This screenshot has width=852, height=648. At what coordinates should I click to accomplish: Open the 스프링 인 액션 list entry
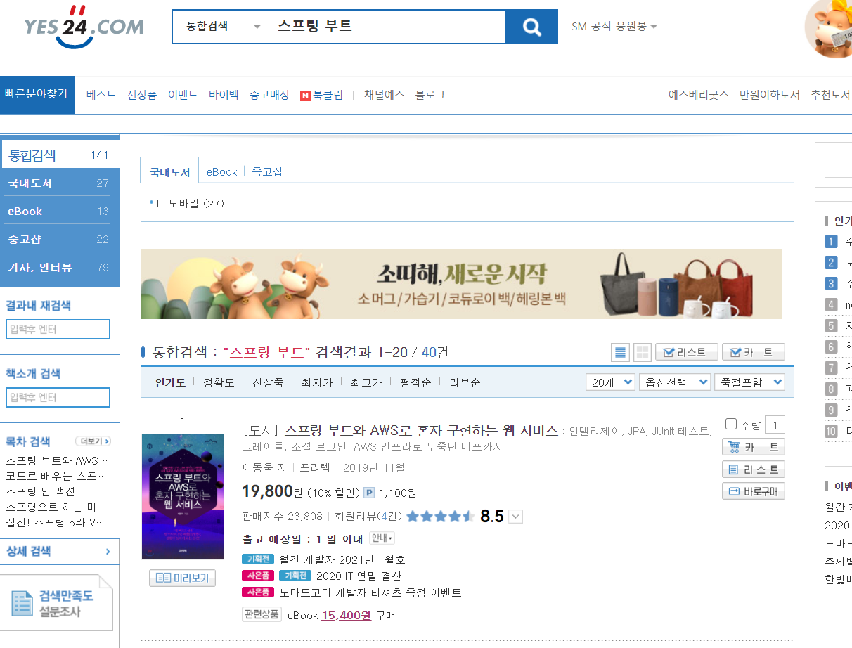[41, 491]
